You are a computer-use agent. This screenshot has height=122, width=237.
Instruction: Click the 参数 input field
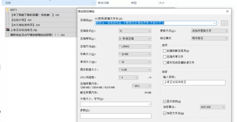[116, 116]
